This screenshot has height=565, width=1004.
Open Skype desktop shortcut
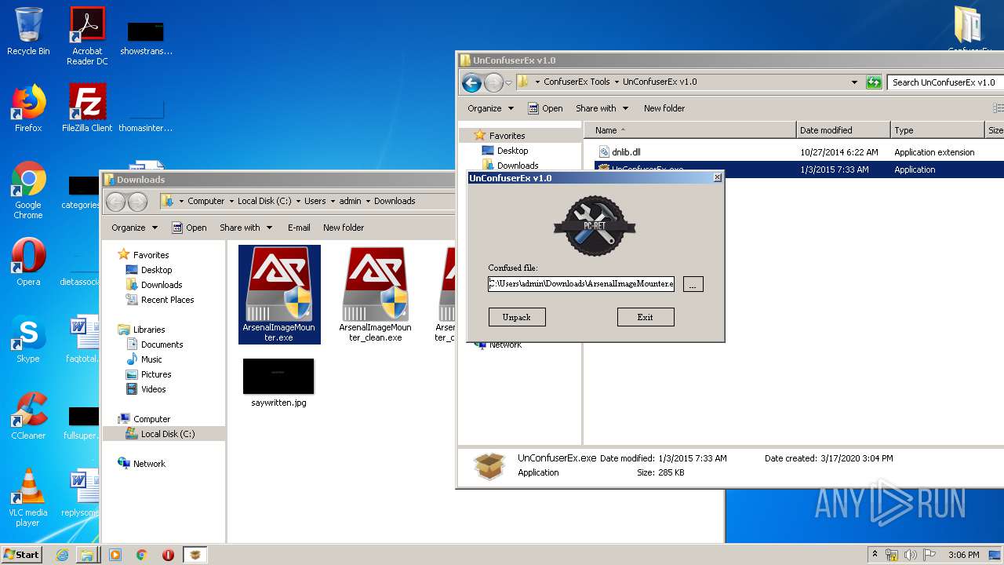tap(28, 339)
